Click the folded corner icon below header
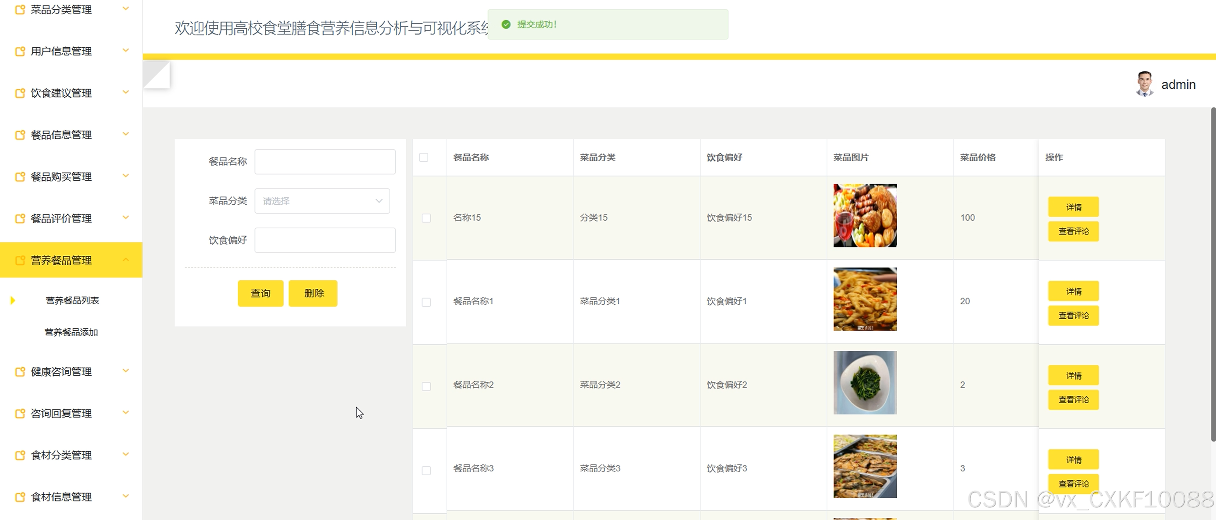1216x520 pixels. (x=156, y=75)
